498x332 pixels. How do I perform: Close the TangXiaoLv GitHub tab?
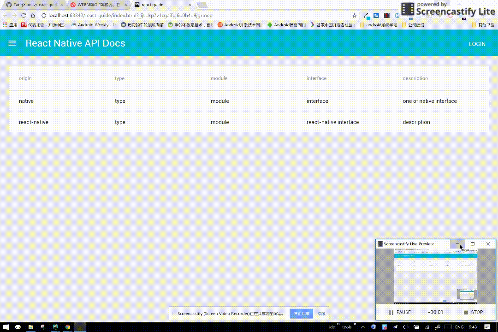pyautogui.click(x=62, y=5)
